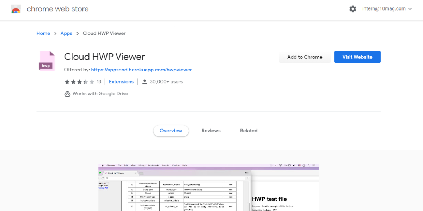The height and width of the screenshot is (211, 423).
Task: Switch to the Reviews tab
Action: click(211, 131)
